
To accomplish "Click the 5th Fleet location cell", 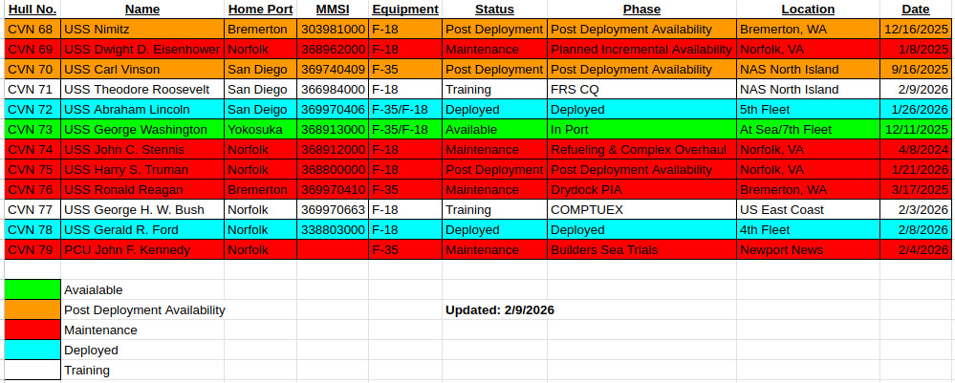I will [808, 110].
